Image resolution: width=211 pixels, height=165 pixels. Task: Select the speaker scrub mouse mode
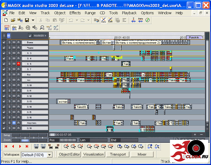[35, 28]
